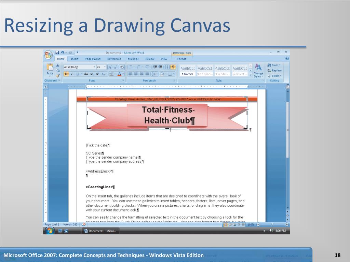Toggle Show/Hide paragraph marks
The width and height of the screenshot is (350, 262).
click(173, 67)
